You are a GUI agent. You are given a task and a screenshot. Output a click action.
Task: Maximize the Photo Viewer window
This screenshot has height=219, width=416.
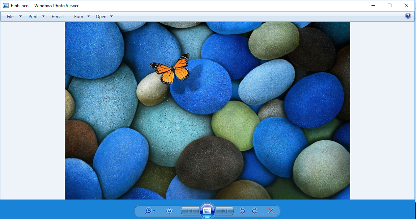coord(390,5)
